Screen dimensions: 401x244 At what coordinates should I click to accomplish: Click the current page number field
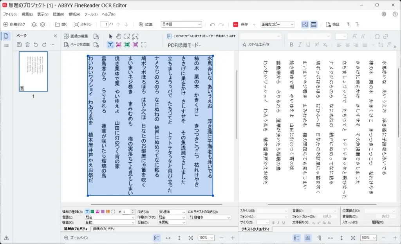[x=104, y=25]
